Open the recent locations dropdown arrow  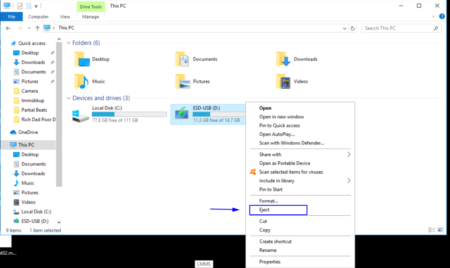29,28
